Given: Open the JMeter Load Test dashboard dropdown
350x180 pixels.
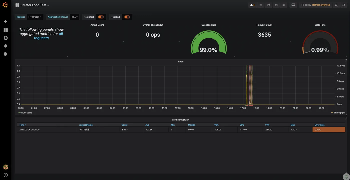Looking at the screenshot, I should pos(35,5).
